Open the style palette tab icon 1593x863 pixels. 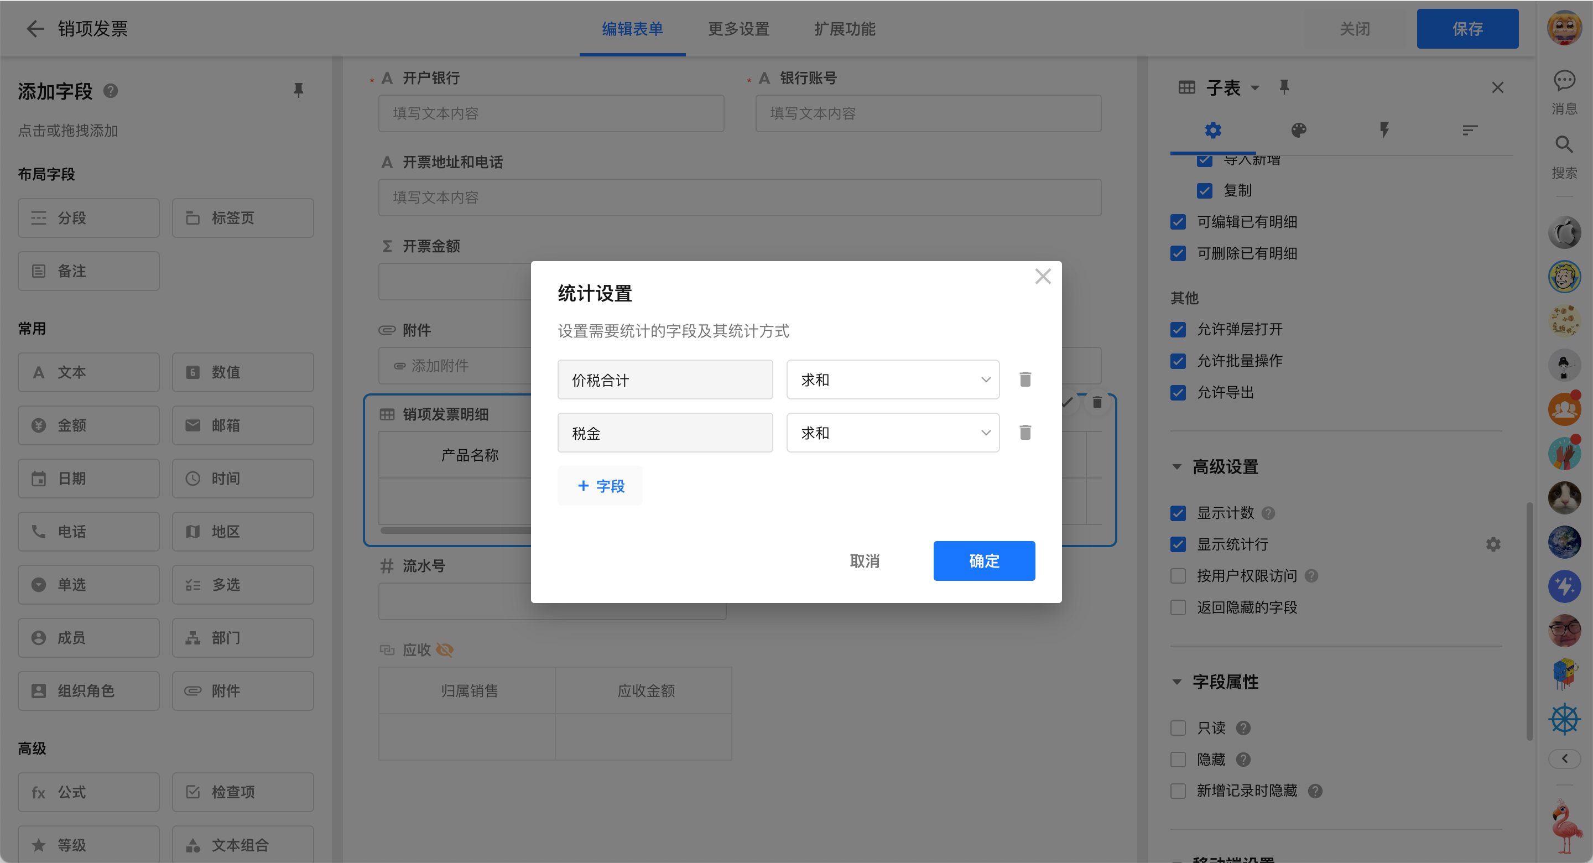1298,130
